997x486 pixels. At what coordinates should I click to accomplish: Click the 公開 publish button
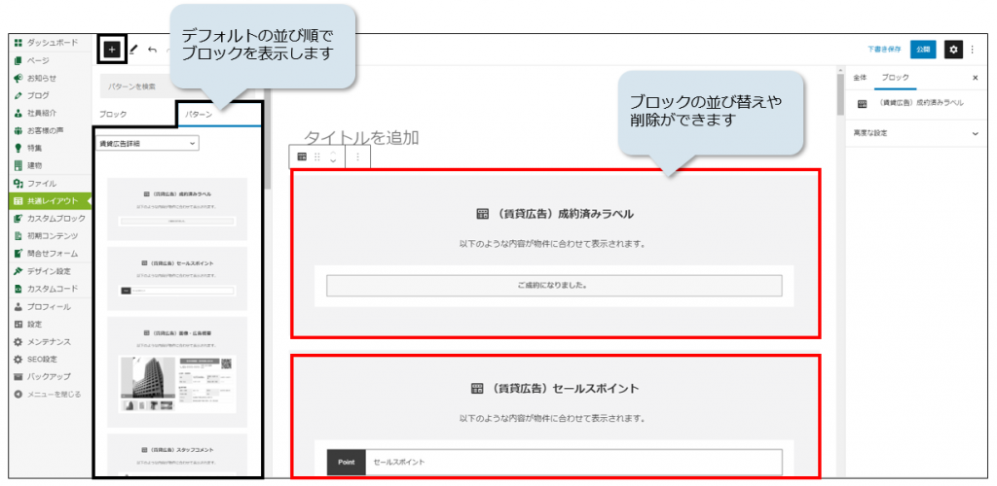[923, 49]
